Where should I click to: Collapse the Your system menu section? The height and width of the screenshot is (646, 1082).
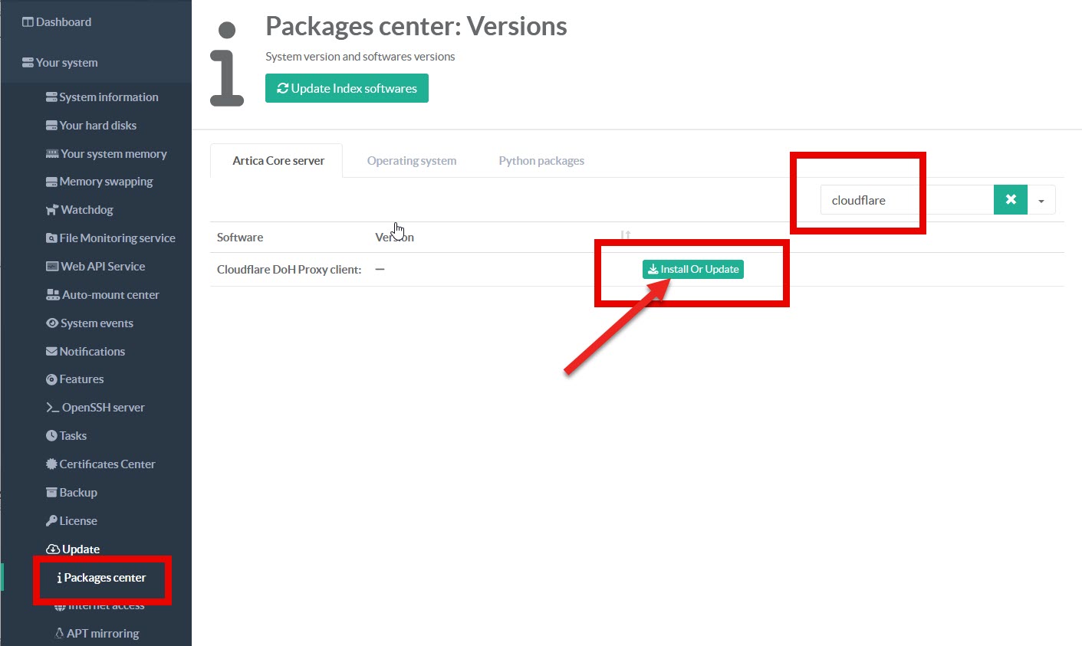pyautogui.click(x=67, y=63)
